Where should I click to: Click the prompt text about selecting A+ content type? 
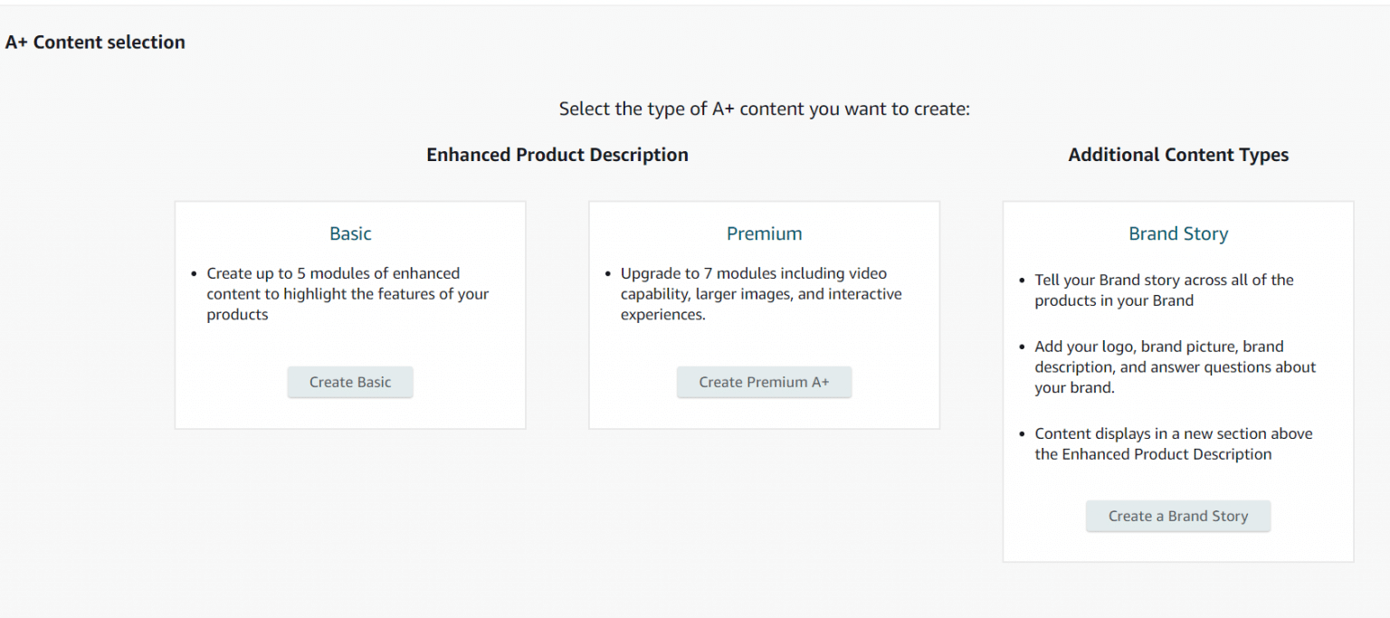click(x=765, y=109)
